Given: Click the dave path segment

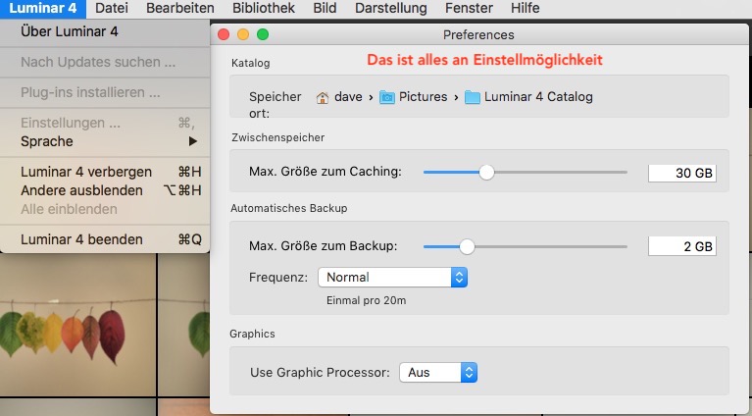Looking at the screenshot, I should coord(348,97).
